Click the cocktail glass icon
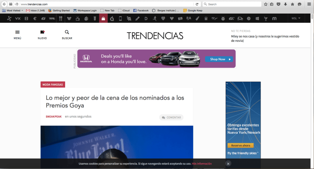Screen dimensions: 314x169 pyautogui.click(x=266, y=19)
